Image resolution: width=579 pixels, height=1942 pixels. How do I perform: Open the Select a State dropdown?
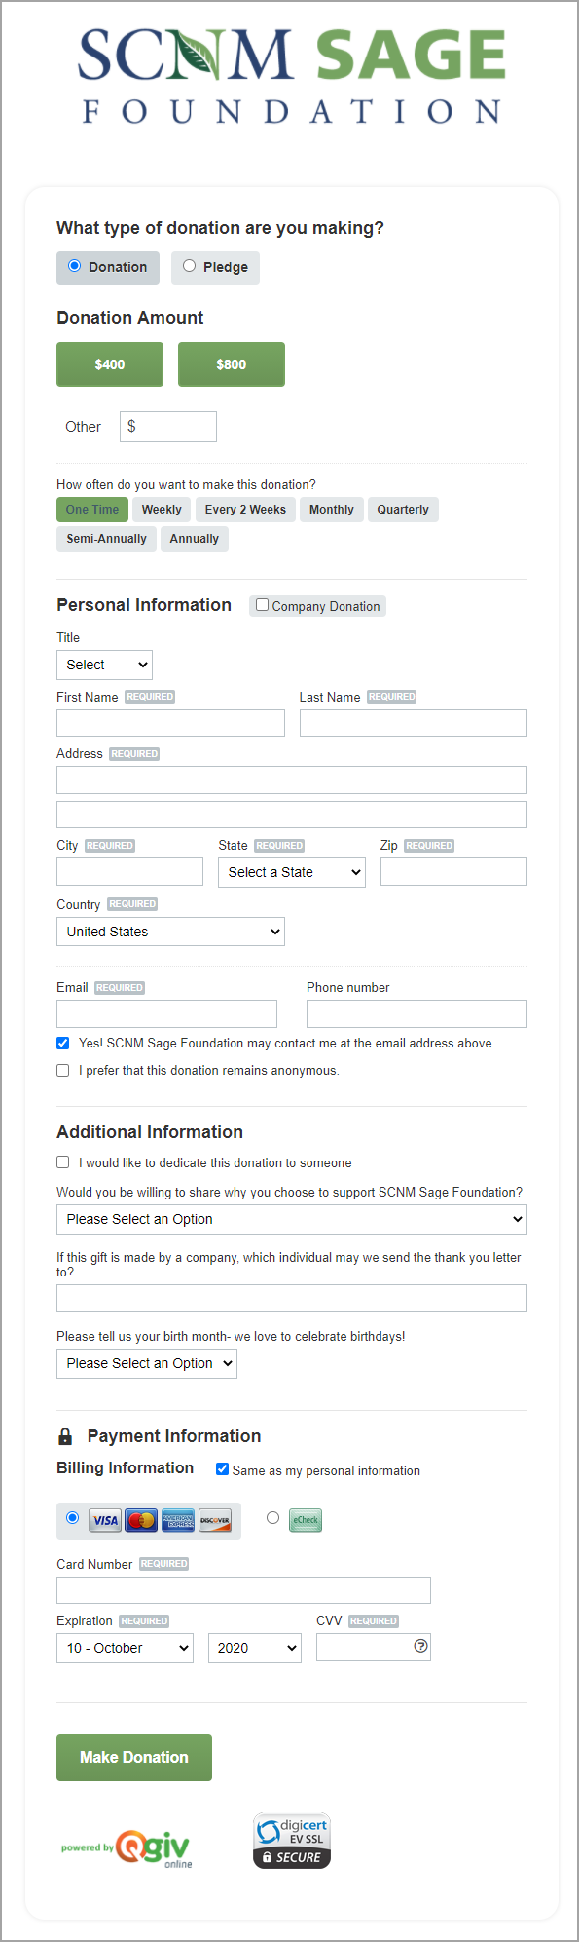click(292, 872)
